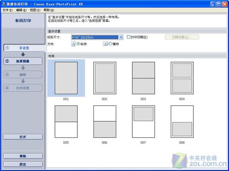Go to step 2 选择图像
This screenshot has width=229, height=171.
(x=23, y=61)
